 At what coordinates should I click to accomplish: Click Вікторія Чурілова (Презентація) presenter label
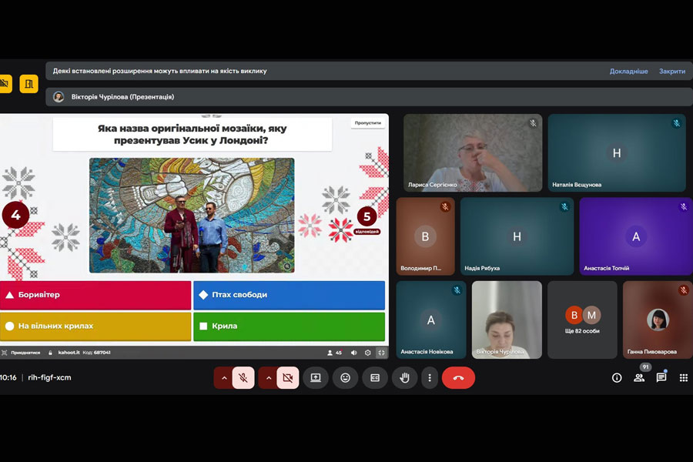(x=122, y=97)
